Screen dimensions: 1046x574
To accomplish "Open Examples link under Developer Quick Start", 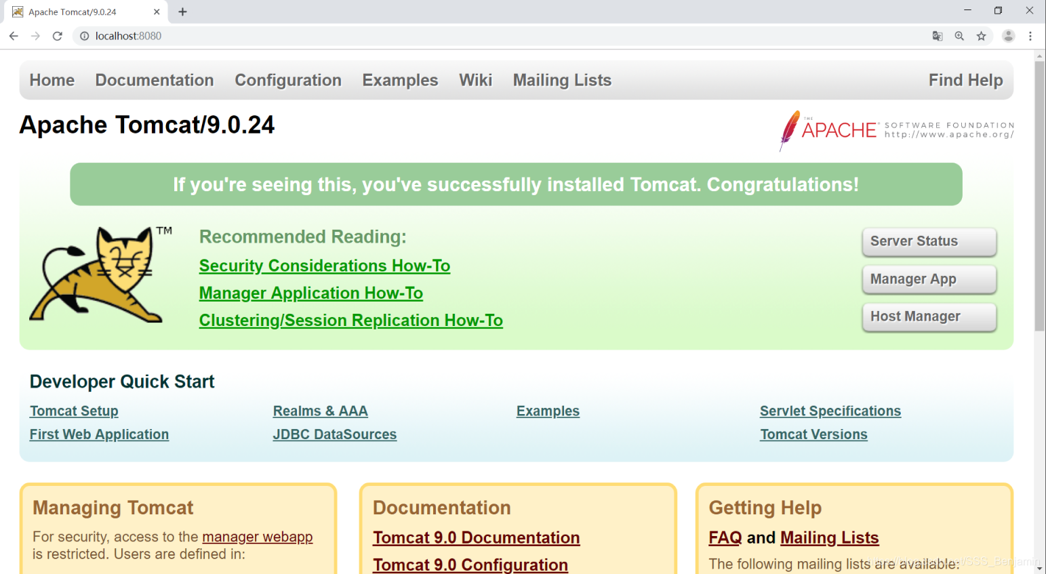I will (548, 411).
